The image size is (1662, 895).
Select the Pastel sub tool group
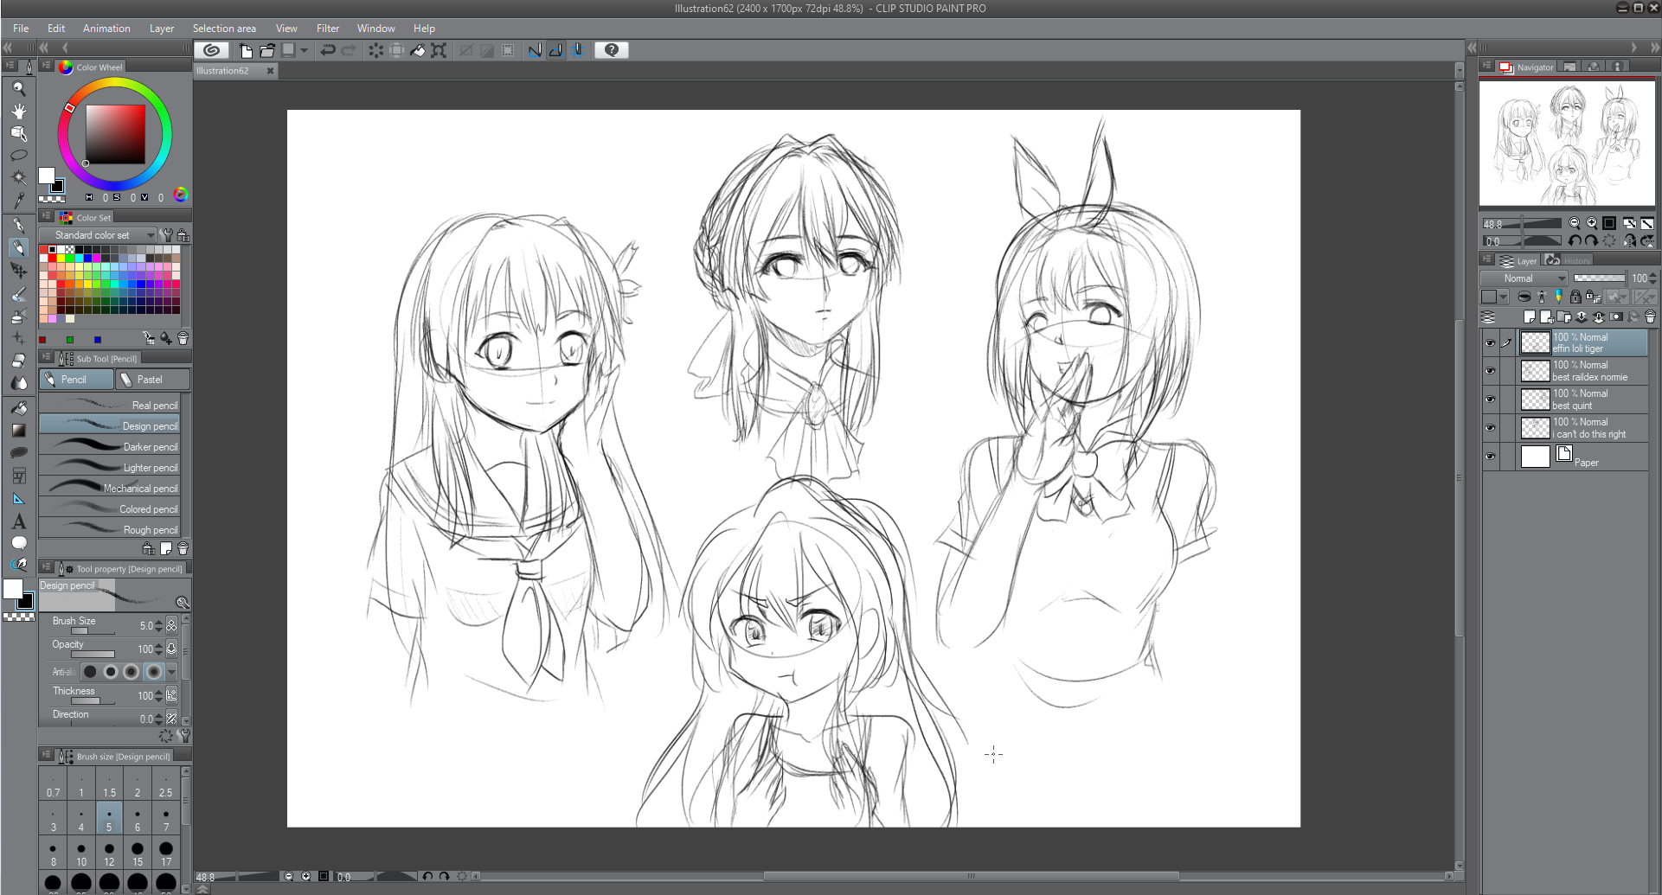[152, 380]
